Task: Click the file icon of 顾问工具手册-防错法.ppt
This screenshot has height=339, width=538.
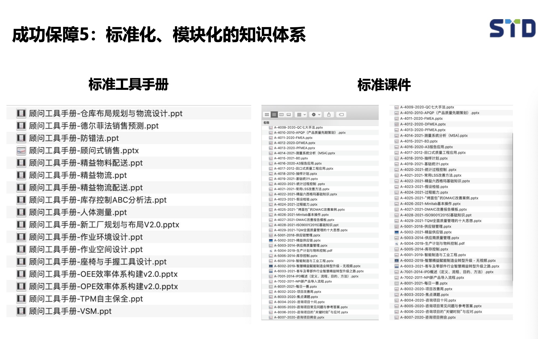Action: coord(21,138)
